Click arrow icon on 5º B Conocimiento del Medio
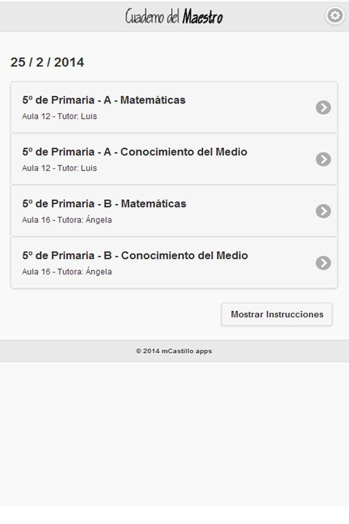The width and height of the screenshot is (349, 524). click(x=323, y=263)
